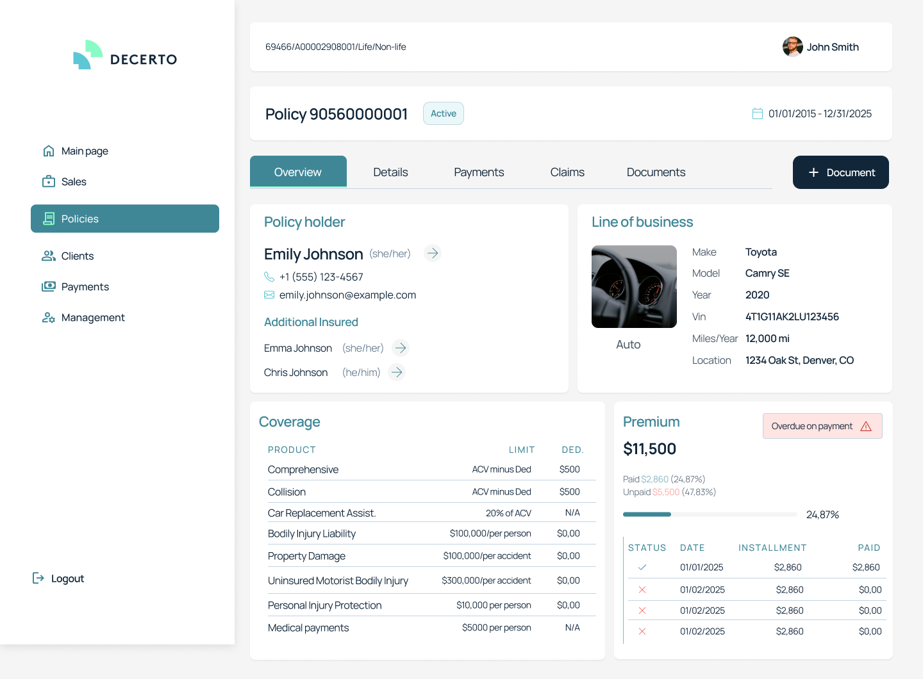Click the paid amount $2,860 link

(x=654, y=479)
